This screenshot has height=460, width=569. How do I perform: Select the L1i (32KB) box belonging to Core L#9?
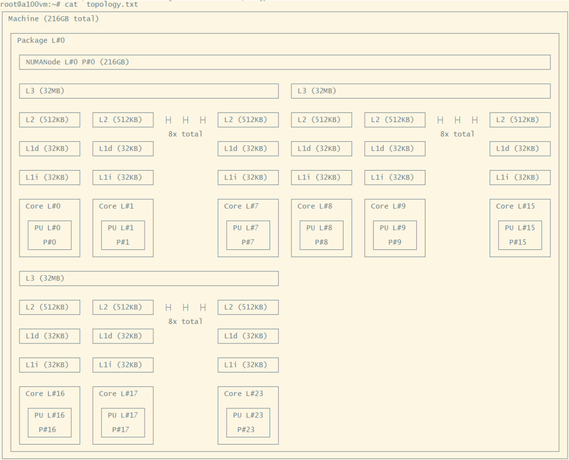[395, 177]
